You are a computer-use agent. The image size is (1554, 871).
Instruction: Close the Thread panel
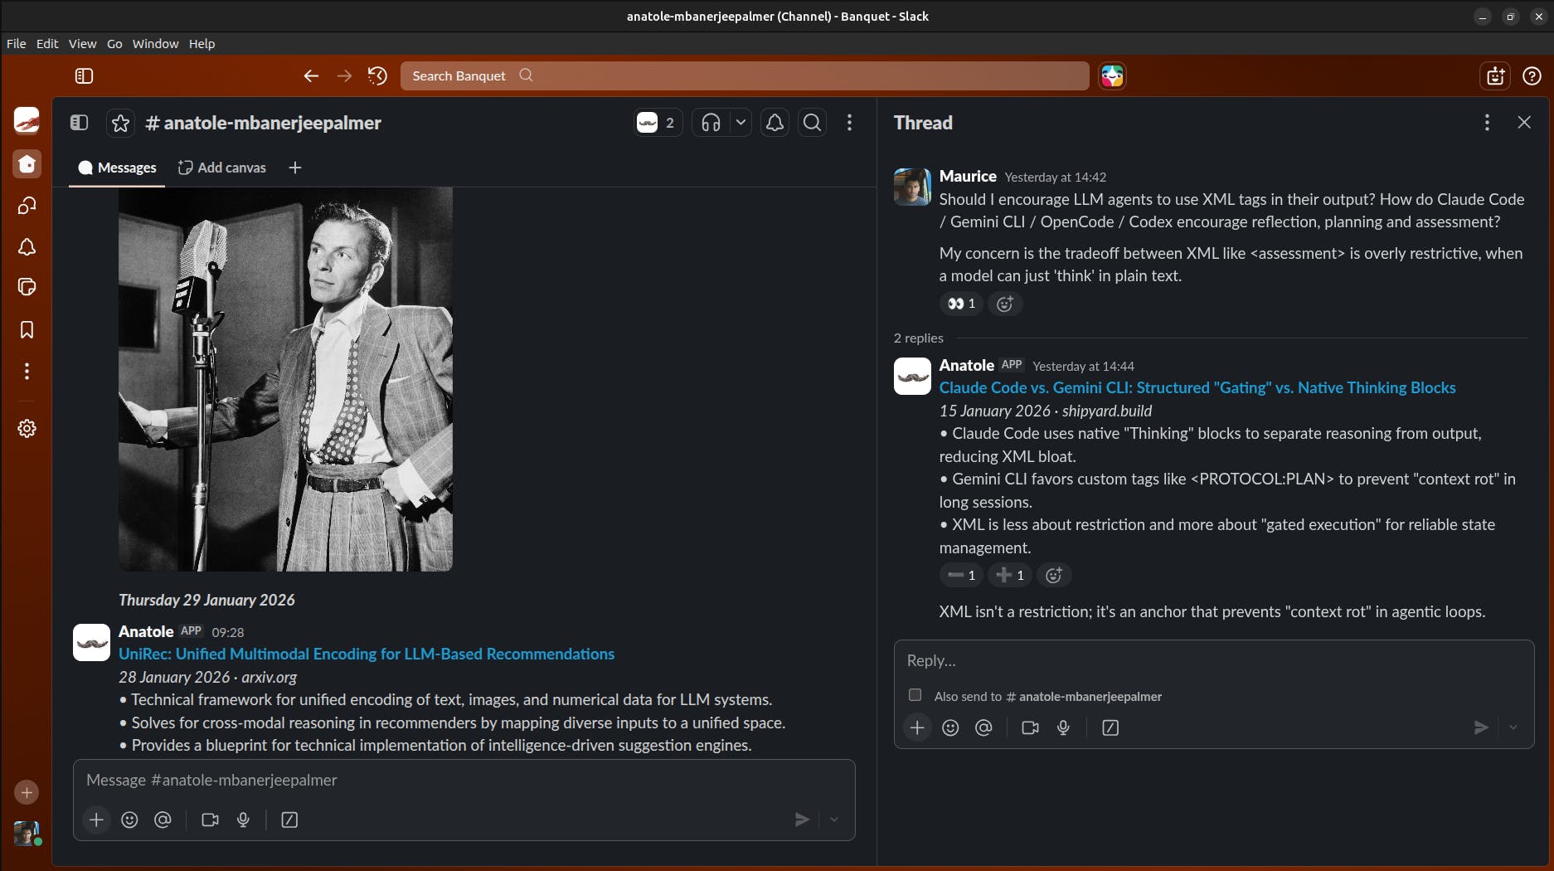point(1524,123)
